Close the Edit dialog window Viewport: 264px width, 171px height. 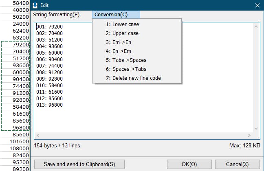pos(257,5)
